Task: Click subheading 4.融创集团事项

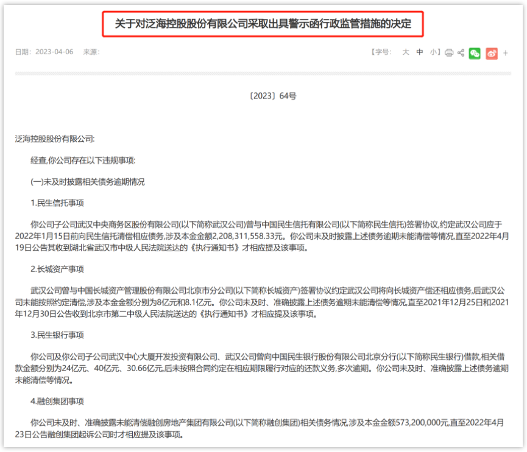Action: coord(57,401)
